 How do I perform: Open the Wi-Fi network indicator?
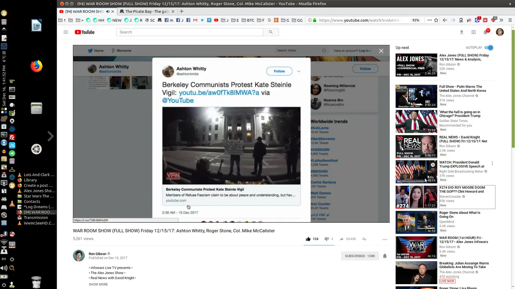pyautogui.click(x=4, y=243)
